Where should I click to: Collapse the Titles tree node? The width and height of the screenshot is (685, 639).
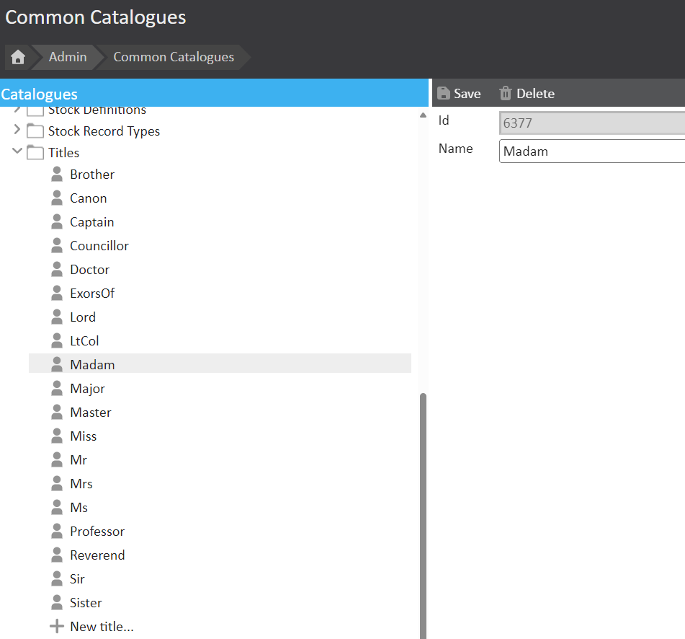point(17,152)
